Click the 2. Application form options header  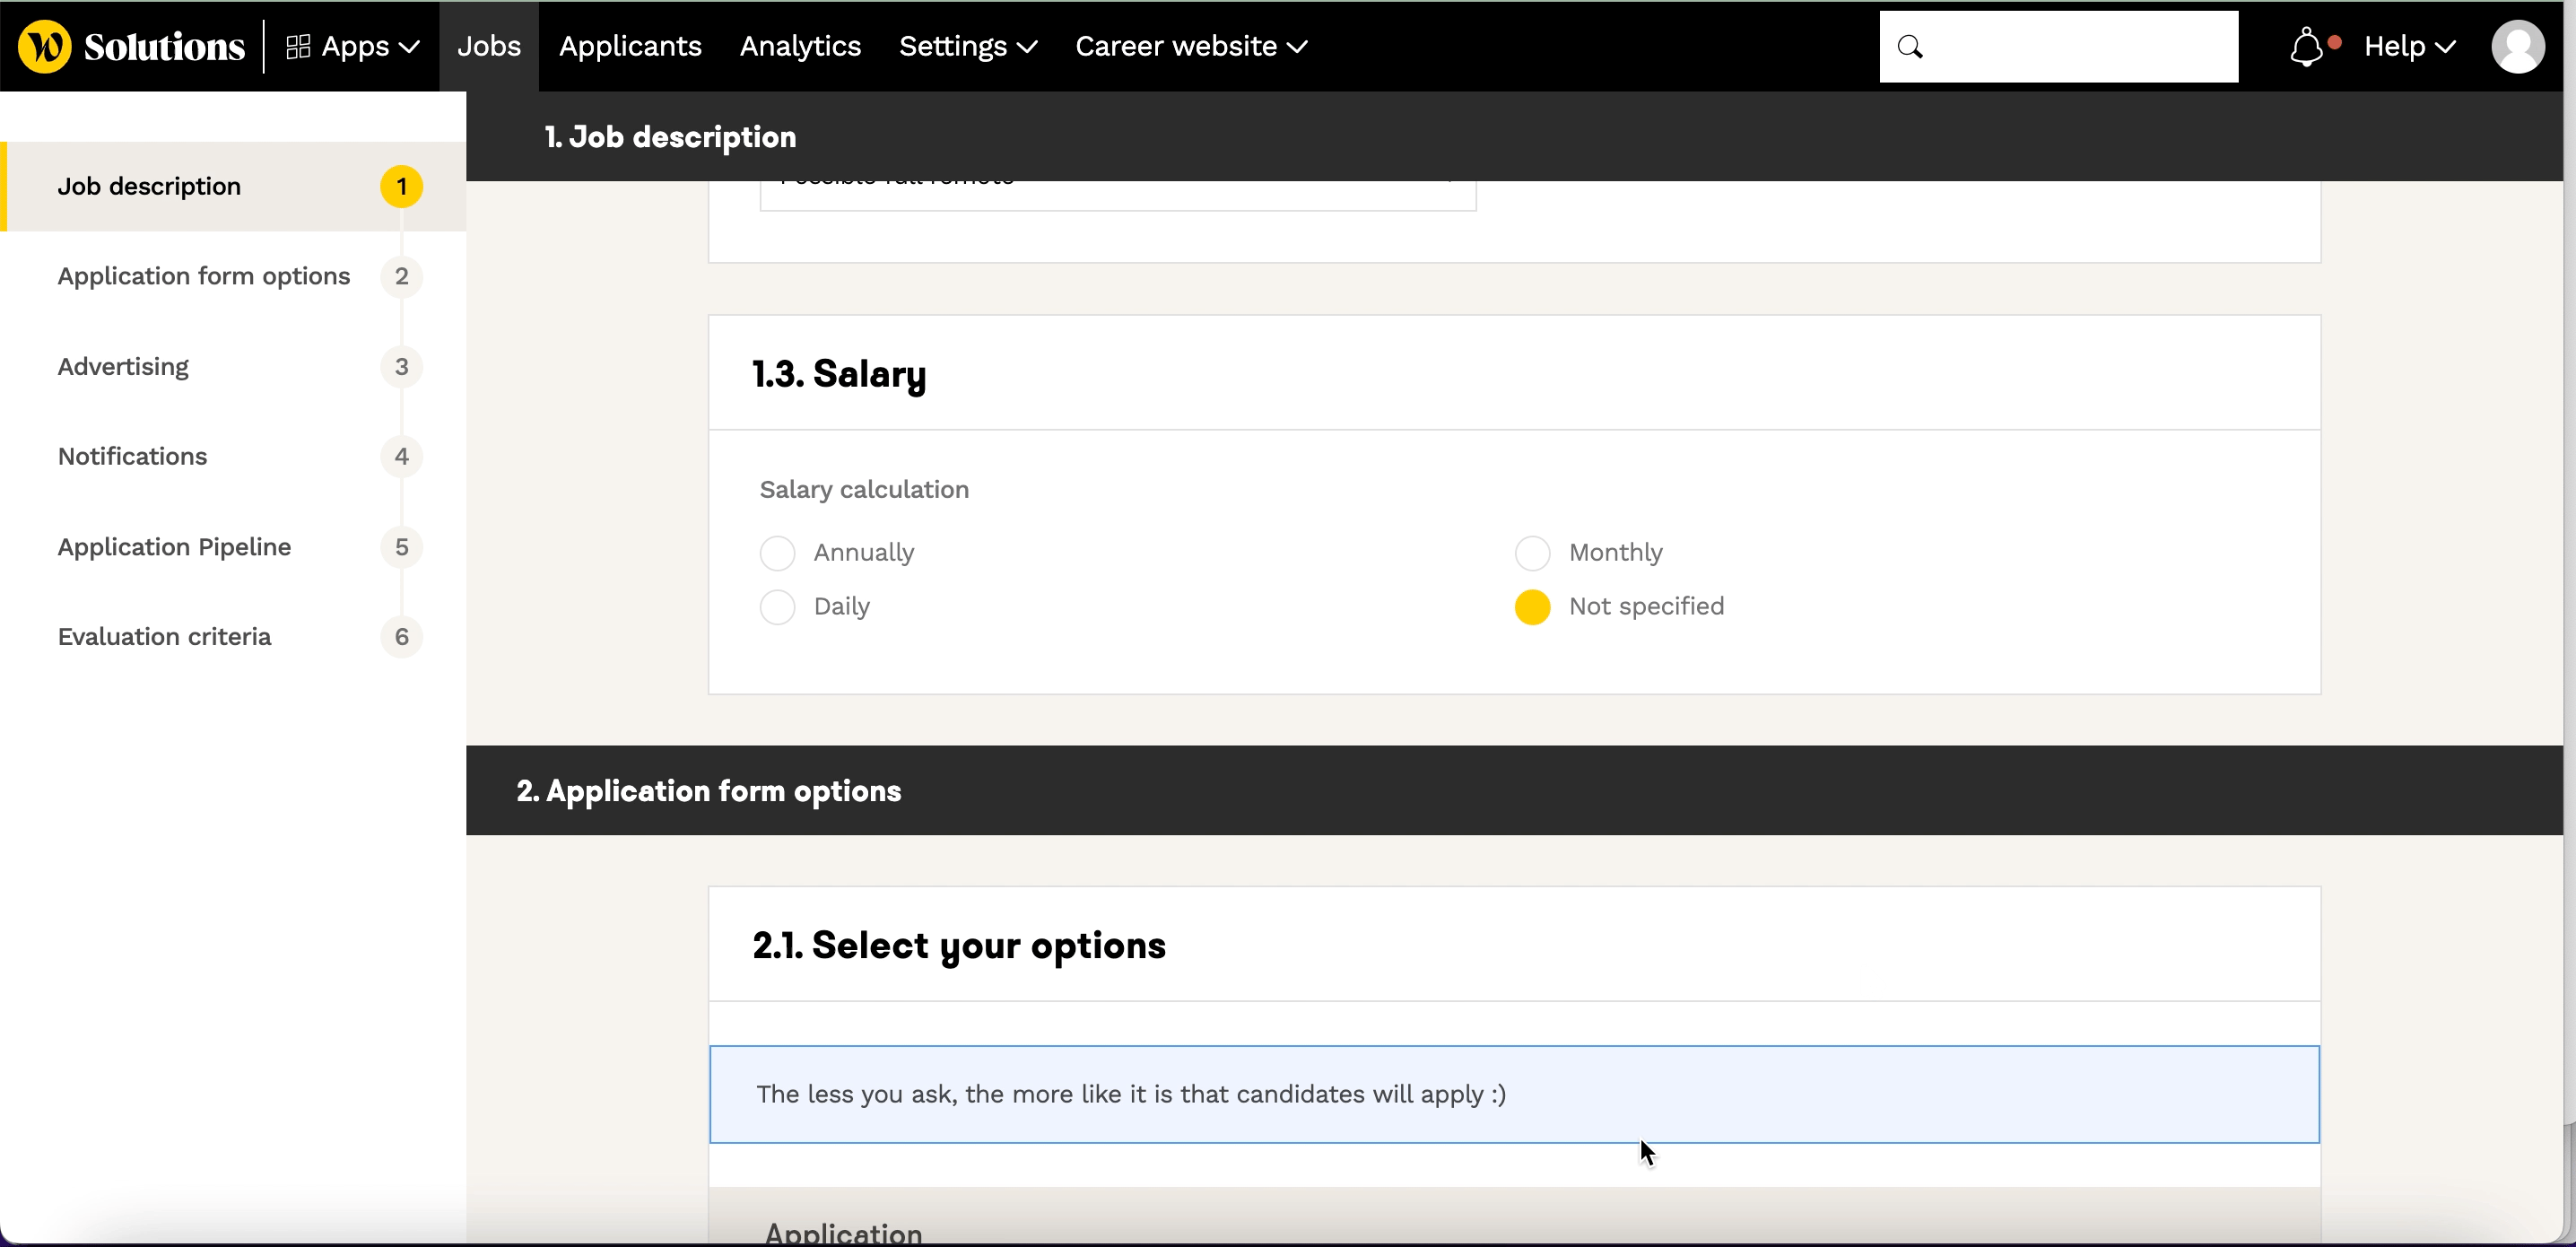tap(1514, 790)
